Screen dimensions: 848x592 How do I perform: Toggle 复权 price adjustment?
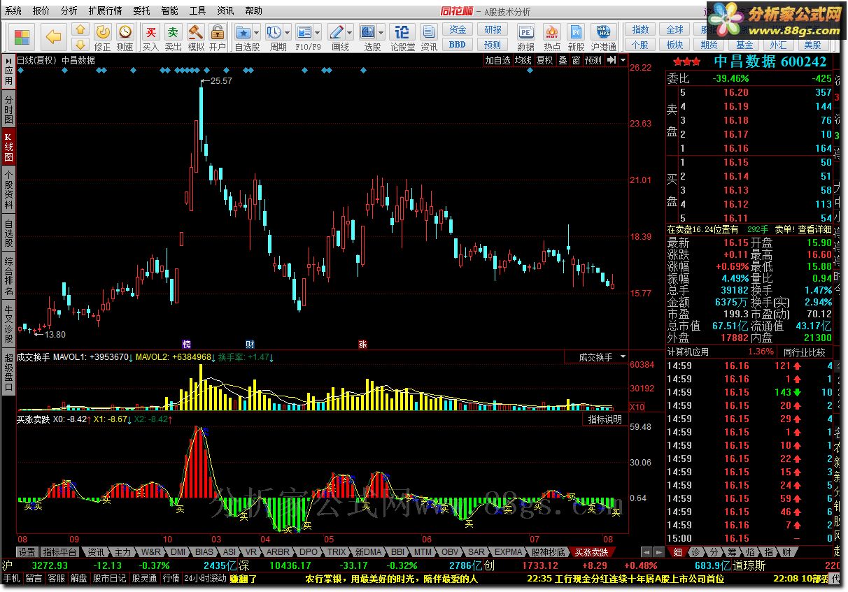pos(544,60)
